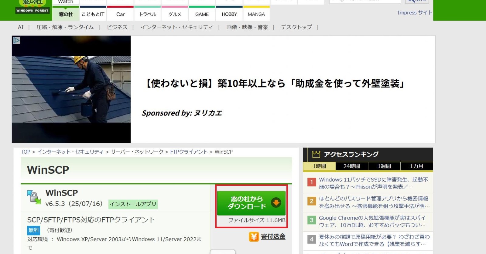486x254 pixels.
Task: Open the MANGA tab
Action: coord(256,14)
